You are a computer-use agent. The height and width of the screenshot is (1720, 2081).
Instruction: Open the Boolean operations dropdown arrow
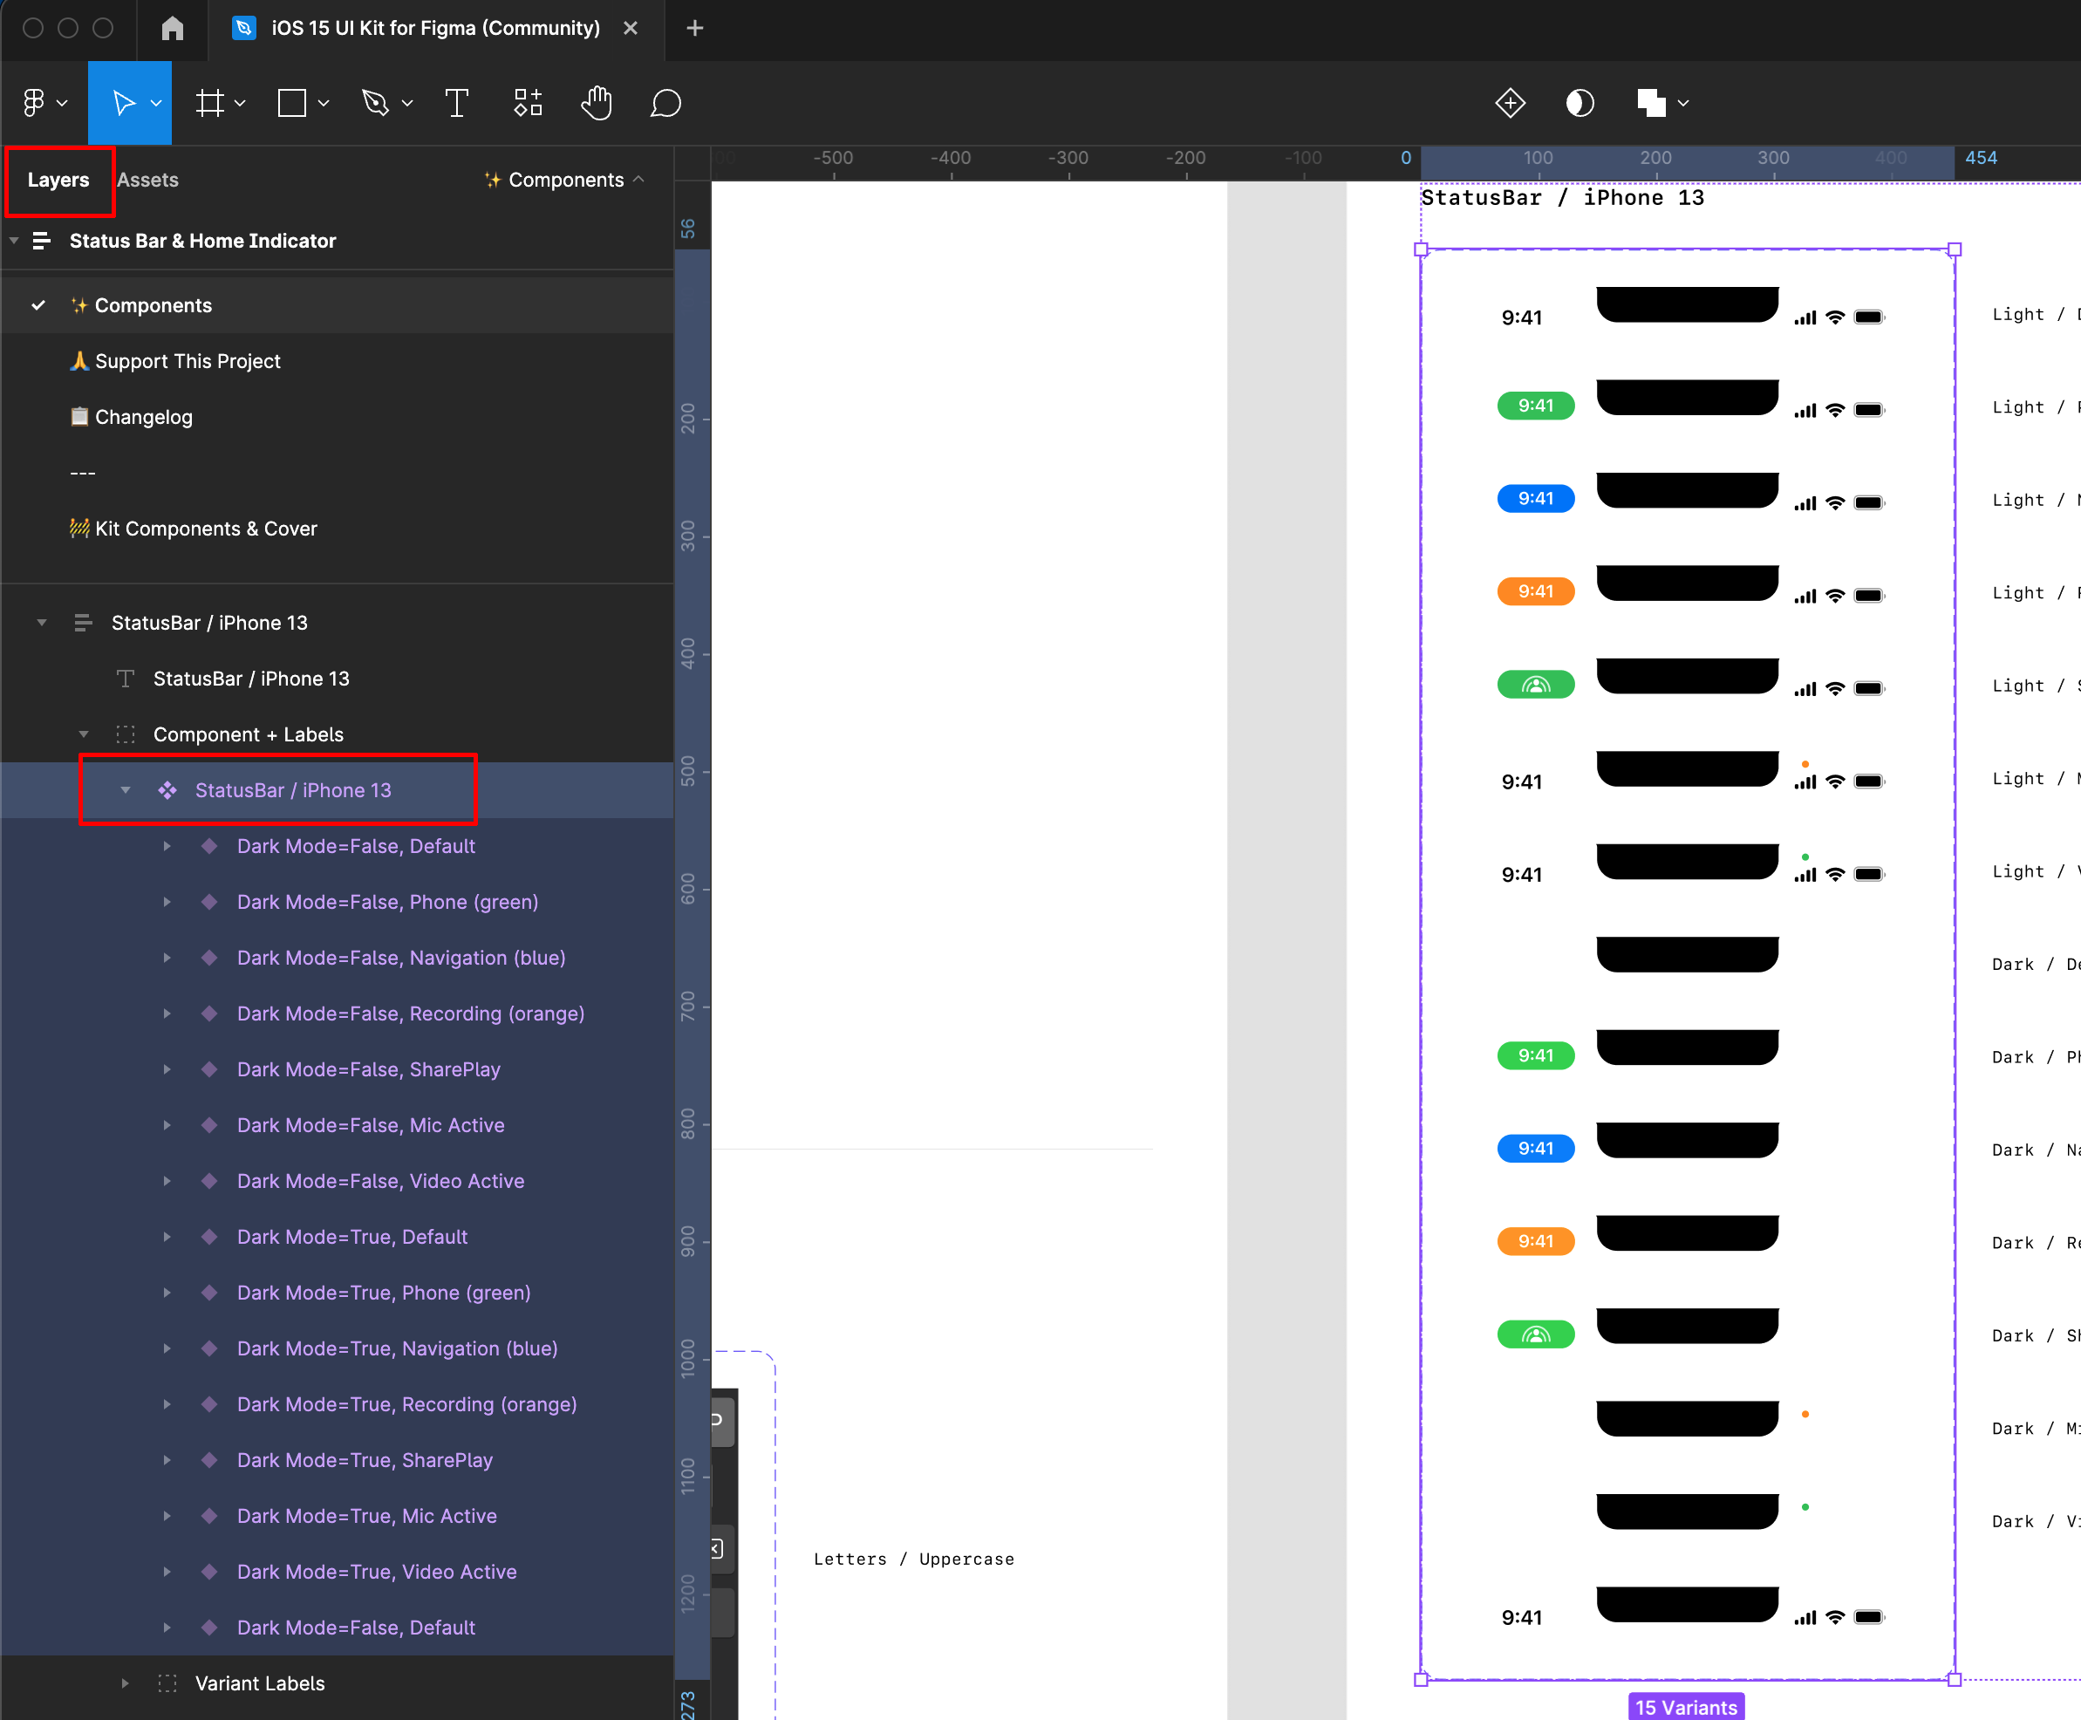(1682, 103)
